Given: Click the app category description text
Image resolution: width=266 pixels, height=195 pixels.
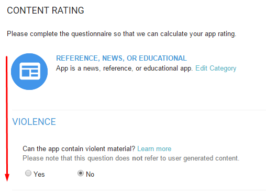Looking at the screenshot, I should point(124,68).
